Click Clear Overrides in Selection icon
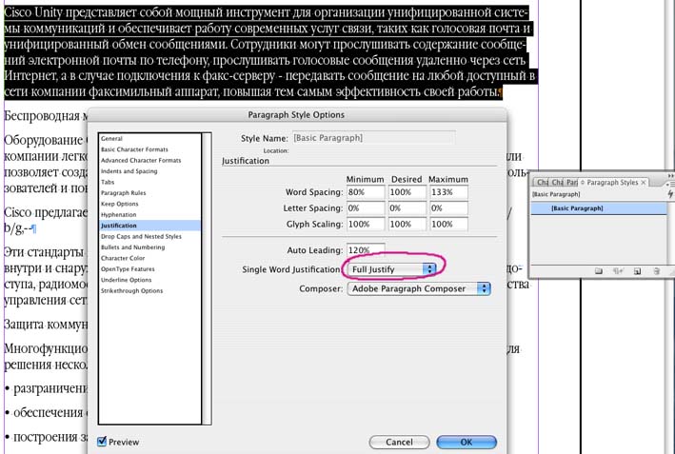 coord(618,270)
